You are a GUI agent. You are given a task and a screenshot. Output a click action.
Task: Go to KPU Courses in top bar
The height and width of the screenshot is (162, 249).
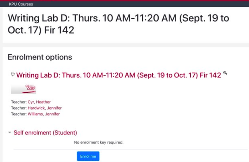tap(21, 4)
